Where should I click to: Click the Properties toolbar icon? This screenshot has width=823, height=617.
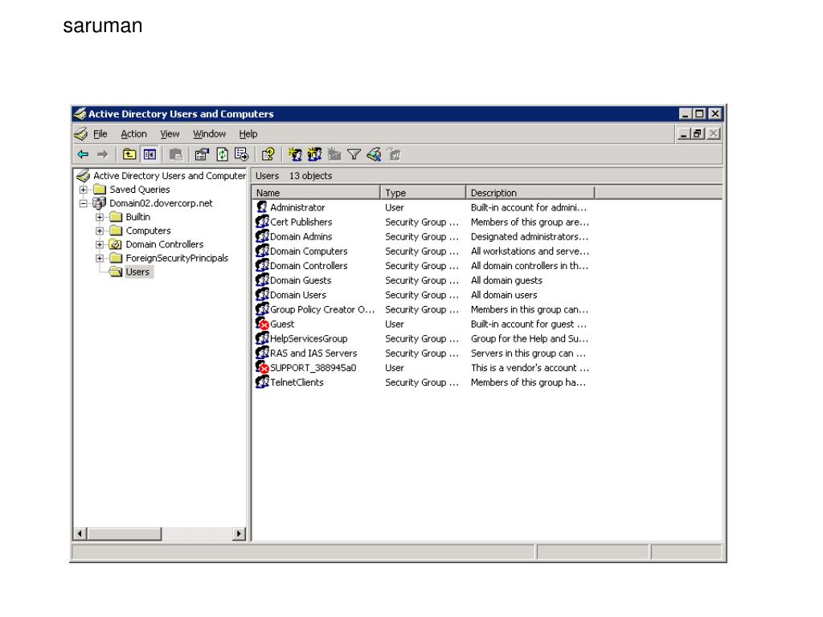pyautogui.click(x=202, y=154)
